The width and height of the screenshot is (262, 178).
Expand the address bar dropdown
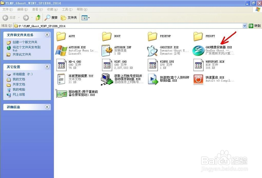(245, 26)
